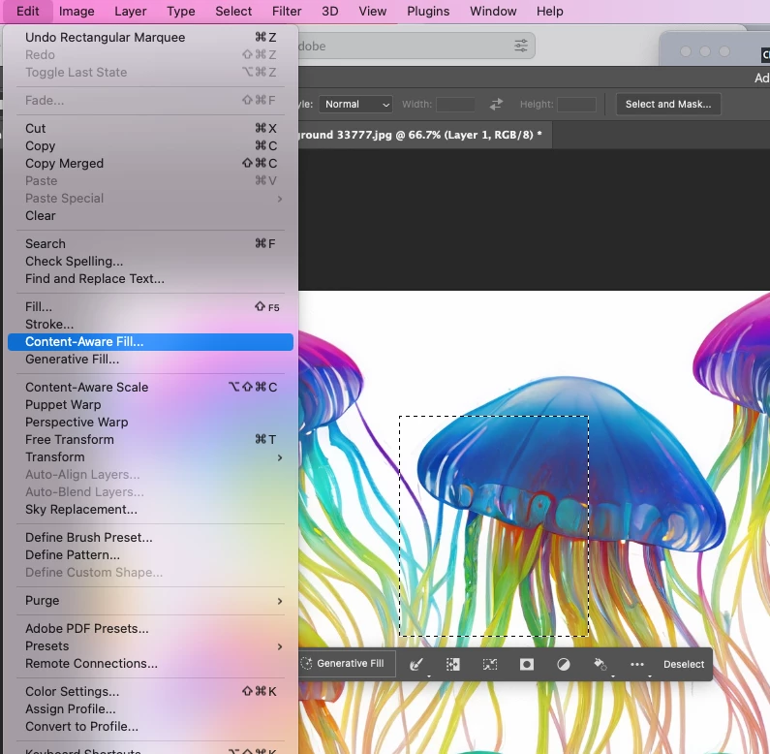Screen dimensions: 770x754
Task: Choose Define Brush Preset...
Action: tap(150, 537)
